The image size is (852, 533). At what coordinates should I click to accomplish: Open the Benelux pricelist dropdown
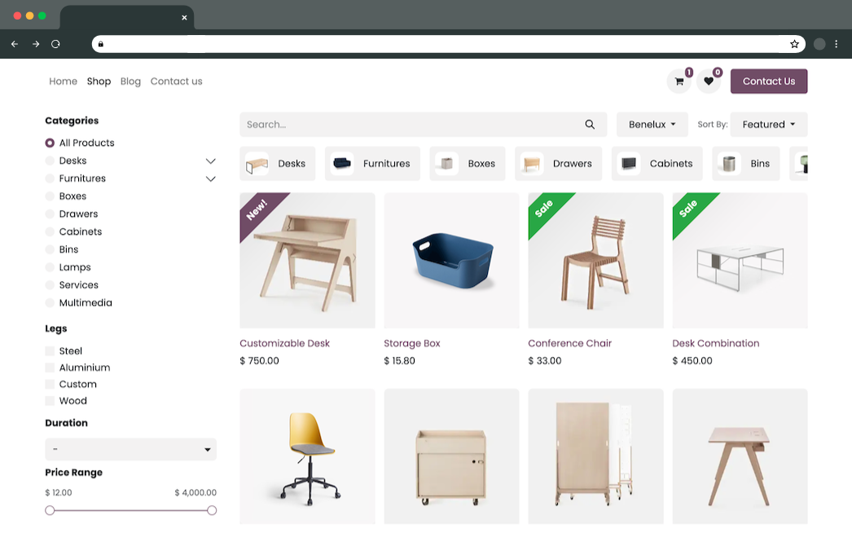[x=652, y=125]
